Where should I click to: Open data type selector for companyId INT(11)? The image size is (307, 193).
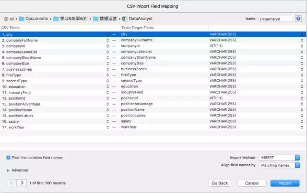[x=302, y=46]
